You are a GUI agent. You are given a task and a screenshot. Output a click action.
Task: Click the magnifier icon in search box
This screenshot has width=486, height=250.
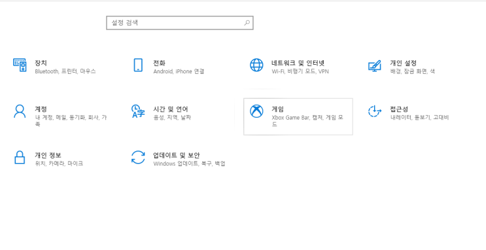(247, 23)
